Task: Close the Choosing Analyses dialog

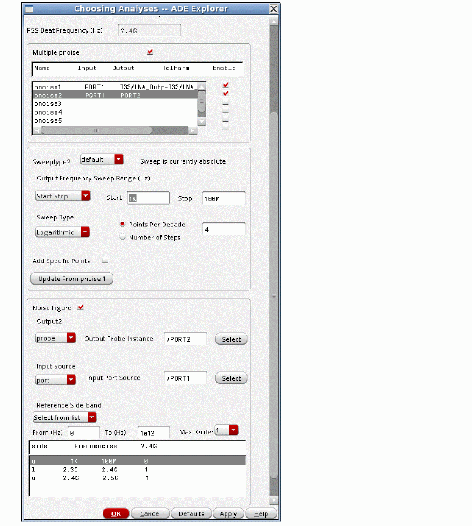Action: (274, 9)
